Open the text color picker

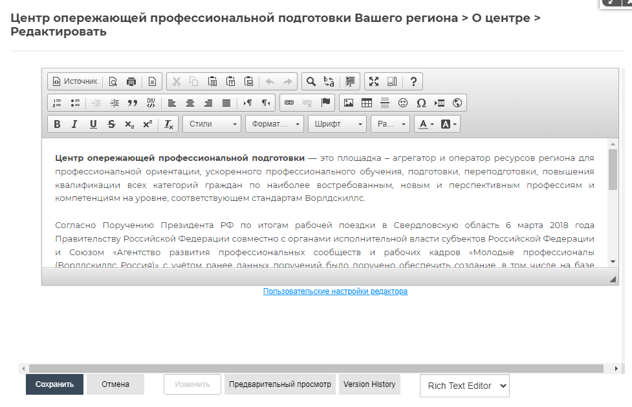[x=425, y=124]
